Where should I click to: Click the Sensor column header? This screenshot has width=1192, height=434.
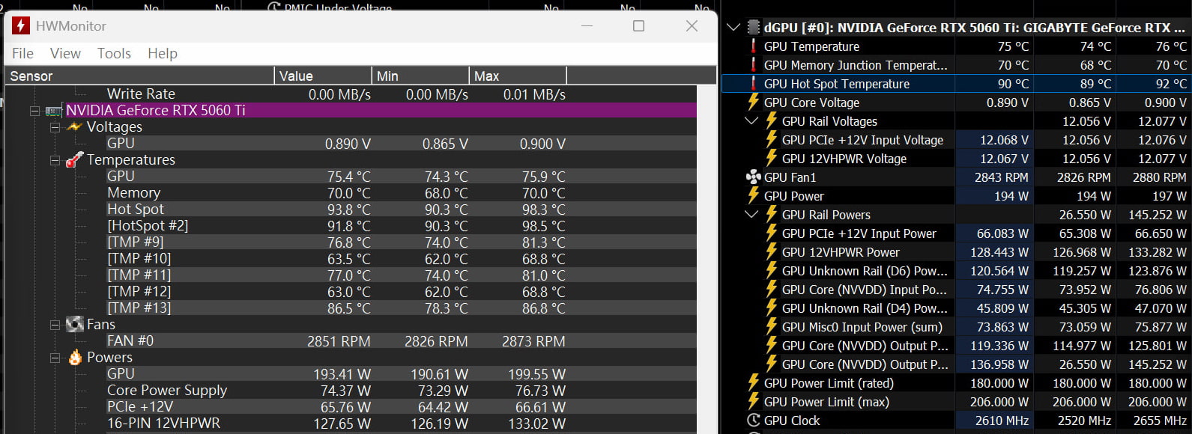140,76
